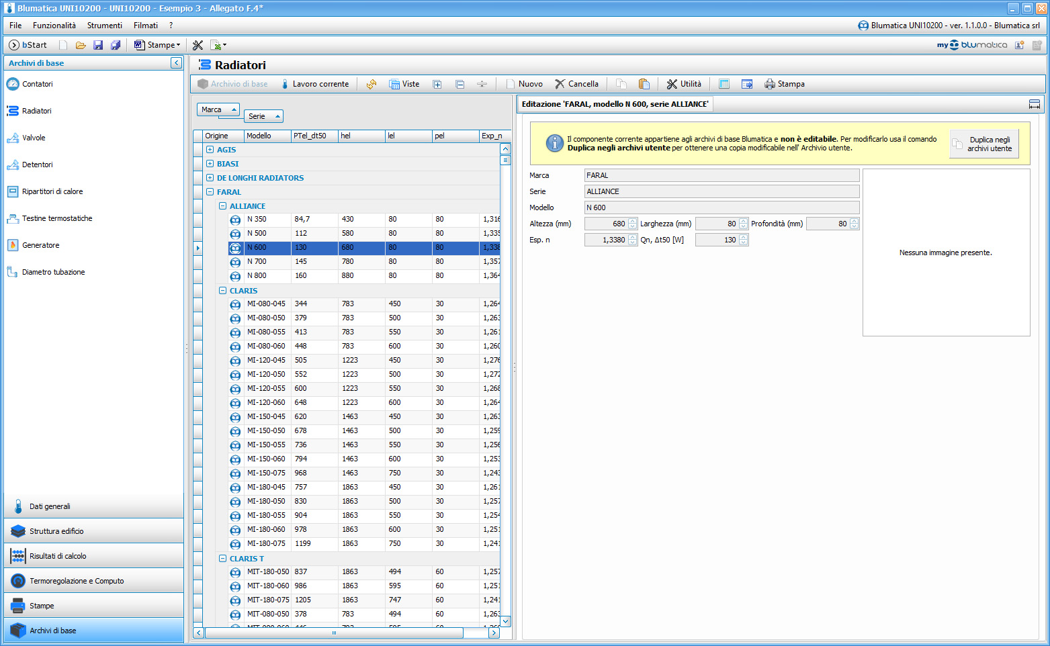Open file with the folder icon
This screenshot has height=646, width=1050.
(x=81, y=45)
